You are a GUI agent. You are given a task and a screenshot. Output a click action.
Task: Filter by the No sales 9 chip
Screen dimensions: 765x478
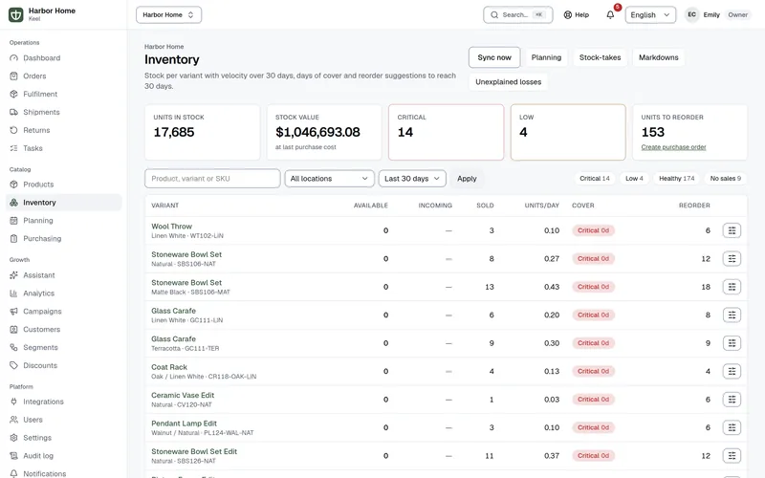[x=725, y=179]
